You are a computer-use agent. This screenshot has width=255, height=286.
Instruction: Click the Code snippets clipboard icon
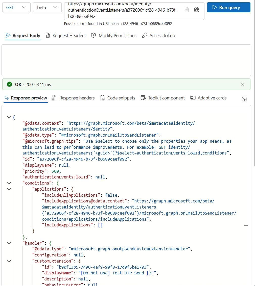pyautogui.click(x=103, y=98)
